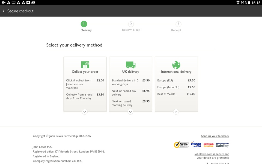This screenshot has height=164, width=262.
Task: Expand the Collect your order card chevron
Action: click(85, 112)
